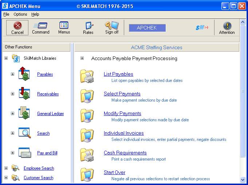Click the red Cancel icon

(17, 25)
